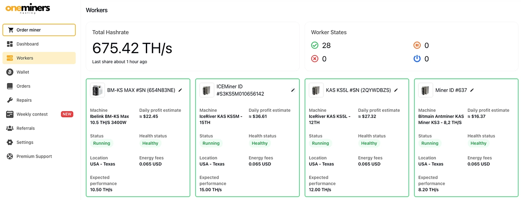
Task: Click the Order miner button
Action: (39, 30)
